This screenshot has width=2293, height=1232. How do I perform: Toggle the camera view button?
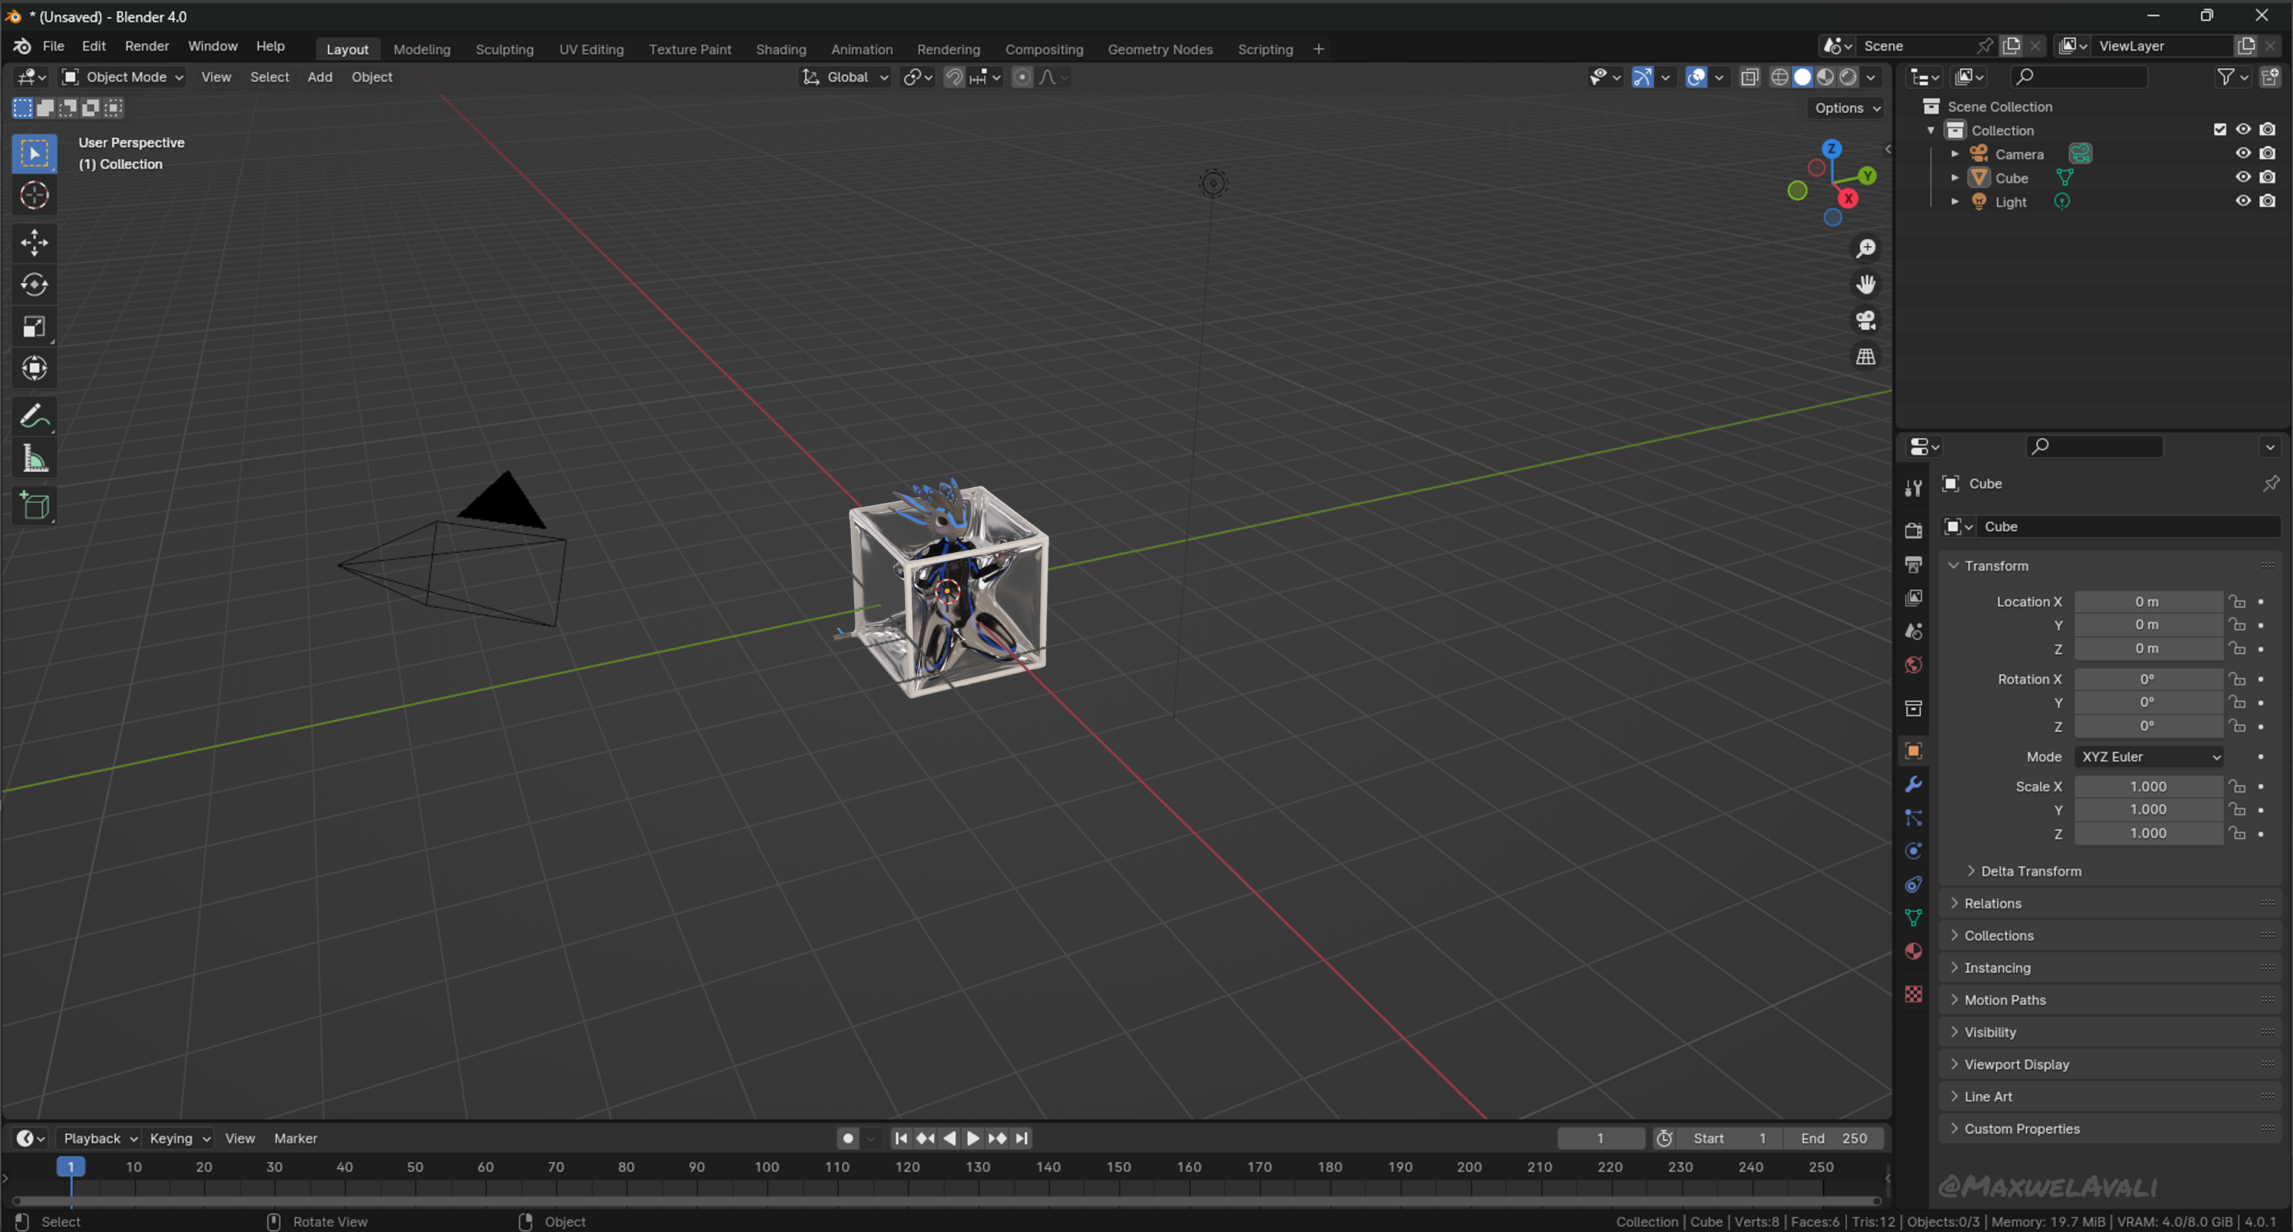click(x=1865, y=320)
